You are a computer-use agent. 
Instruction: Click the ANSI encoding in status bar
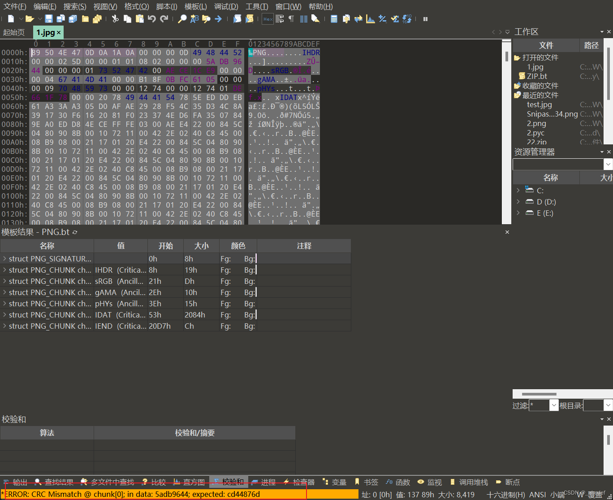[538, 495]
